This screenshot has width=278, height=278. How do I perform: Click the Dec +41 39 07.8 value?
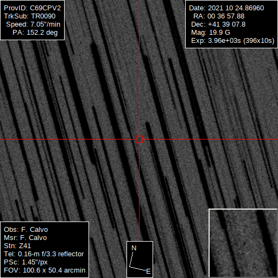click(x=218, y=24)
